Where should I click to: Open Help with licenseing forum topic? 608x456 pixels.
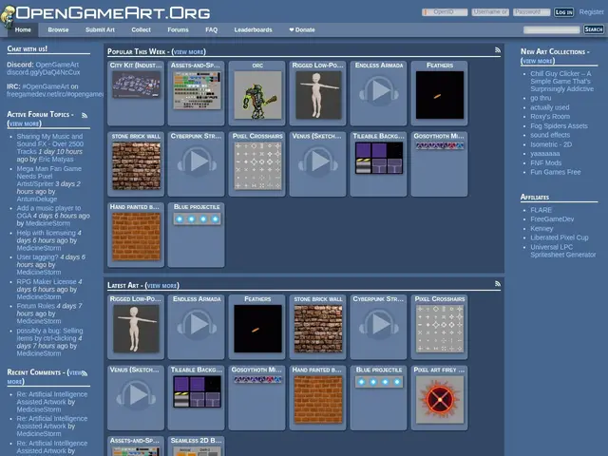pos(47,233)
